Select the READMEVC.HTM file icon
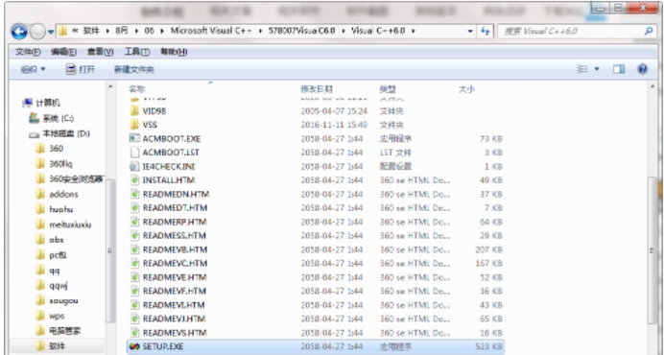664x355 pixels. (134, 263)
